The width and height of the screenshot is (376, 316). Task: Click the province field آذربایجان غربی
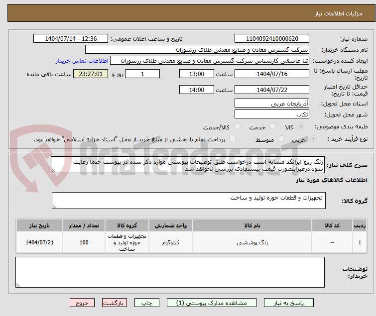(x=272, y=103)
